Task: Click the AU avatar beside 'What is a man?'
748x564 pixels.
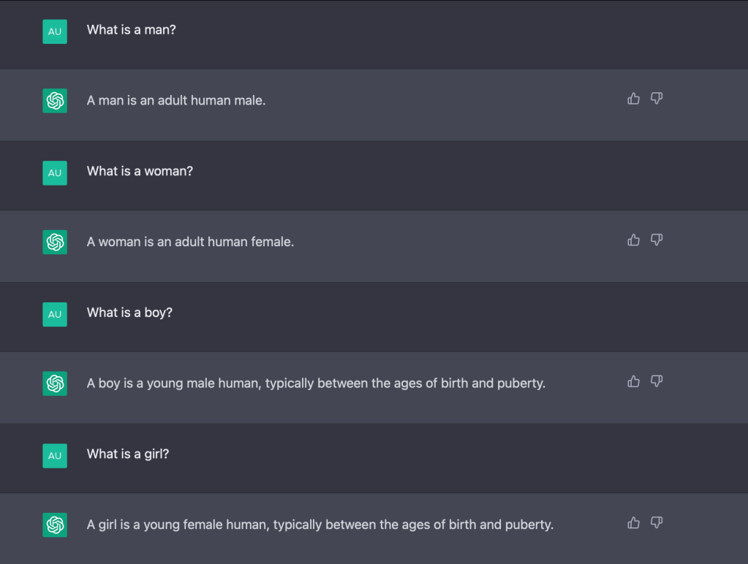Action: click(x=55, y=31)
